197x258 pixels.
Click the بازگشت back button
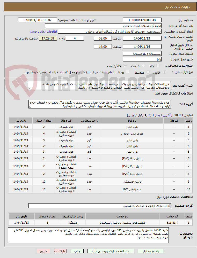[x=60, y=251]
